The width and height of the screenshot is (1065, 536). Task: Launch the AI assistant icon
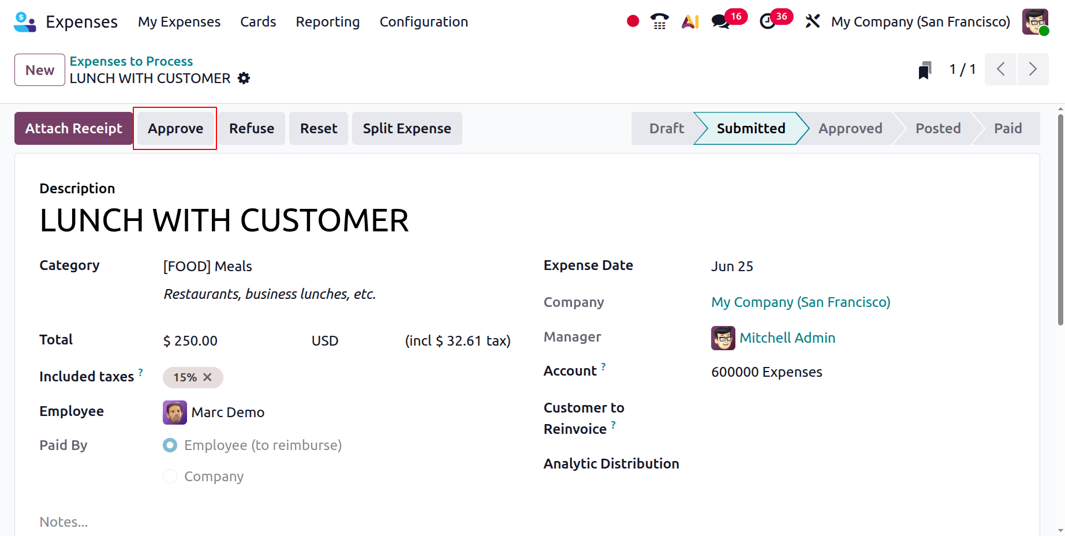point(690,21)
